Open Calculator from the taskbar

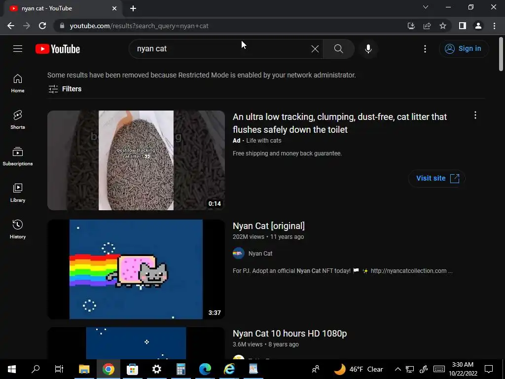pos(180,369)
